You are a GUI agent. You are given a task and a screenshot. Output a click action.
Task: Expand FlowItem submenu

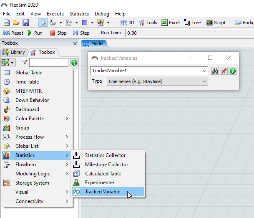click(37, 165)
